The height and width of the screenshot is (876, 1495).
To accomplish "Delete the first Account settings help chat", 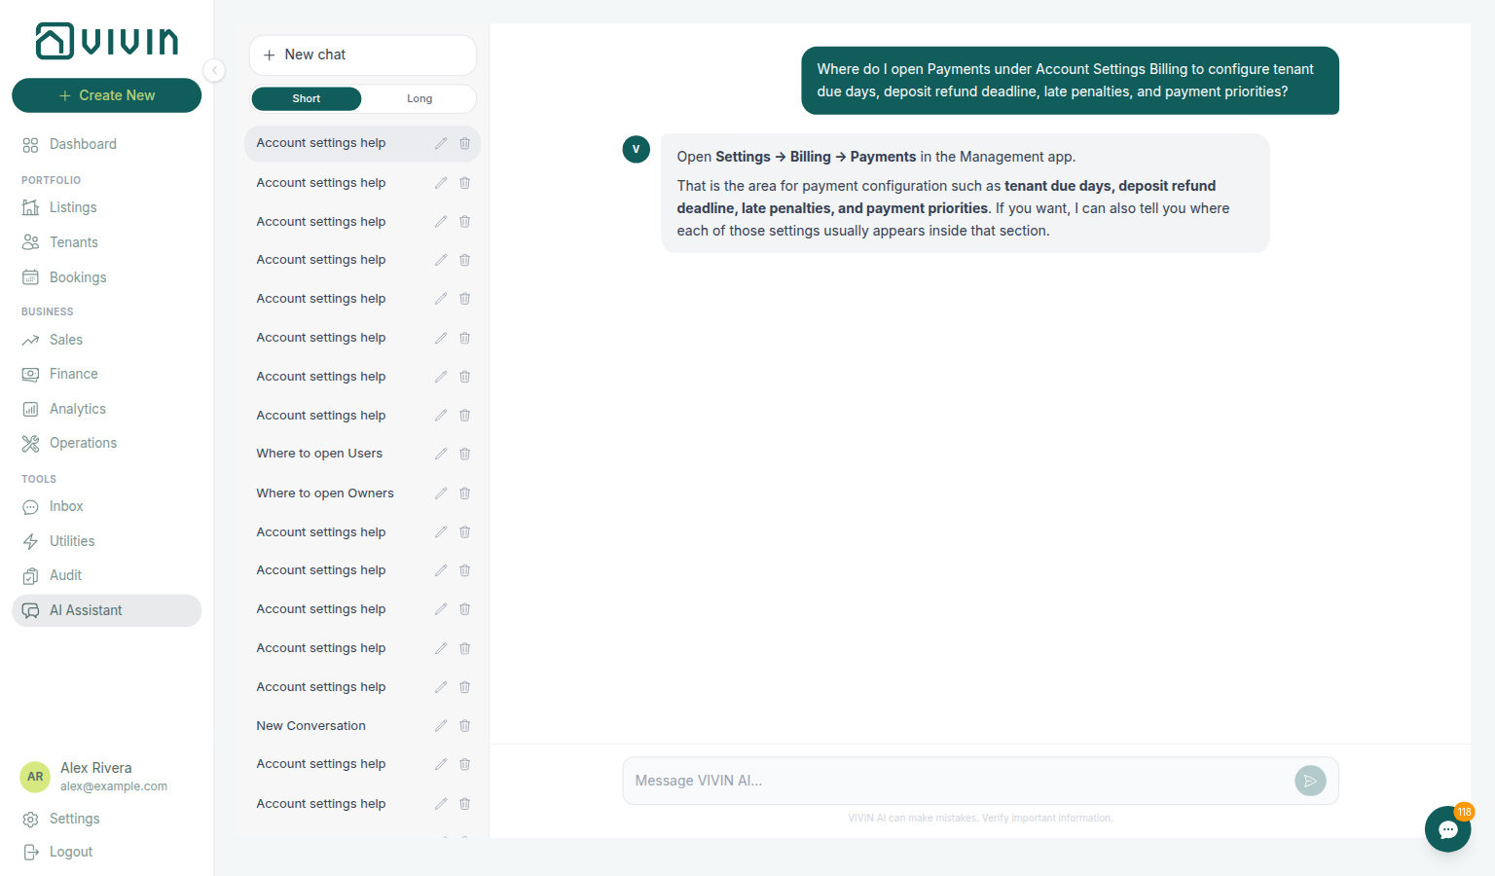I will coord(465,143).
